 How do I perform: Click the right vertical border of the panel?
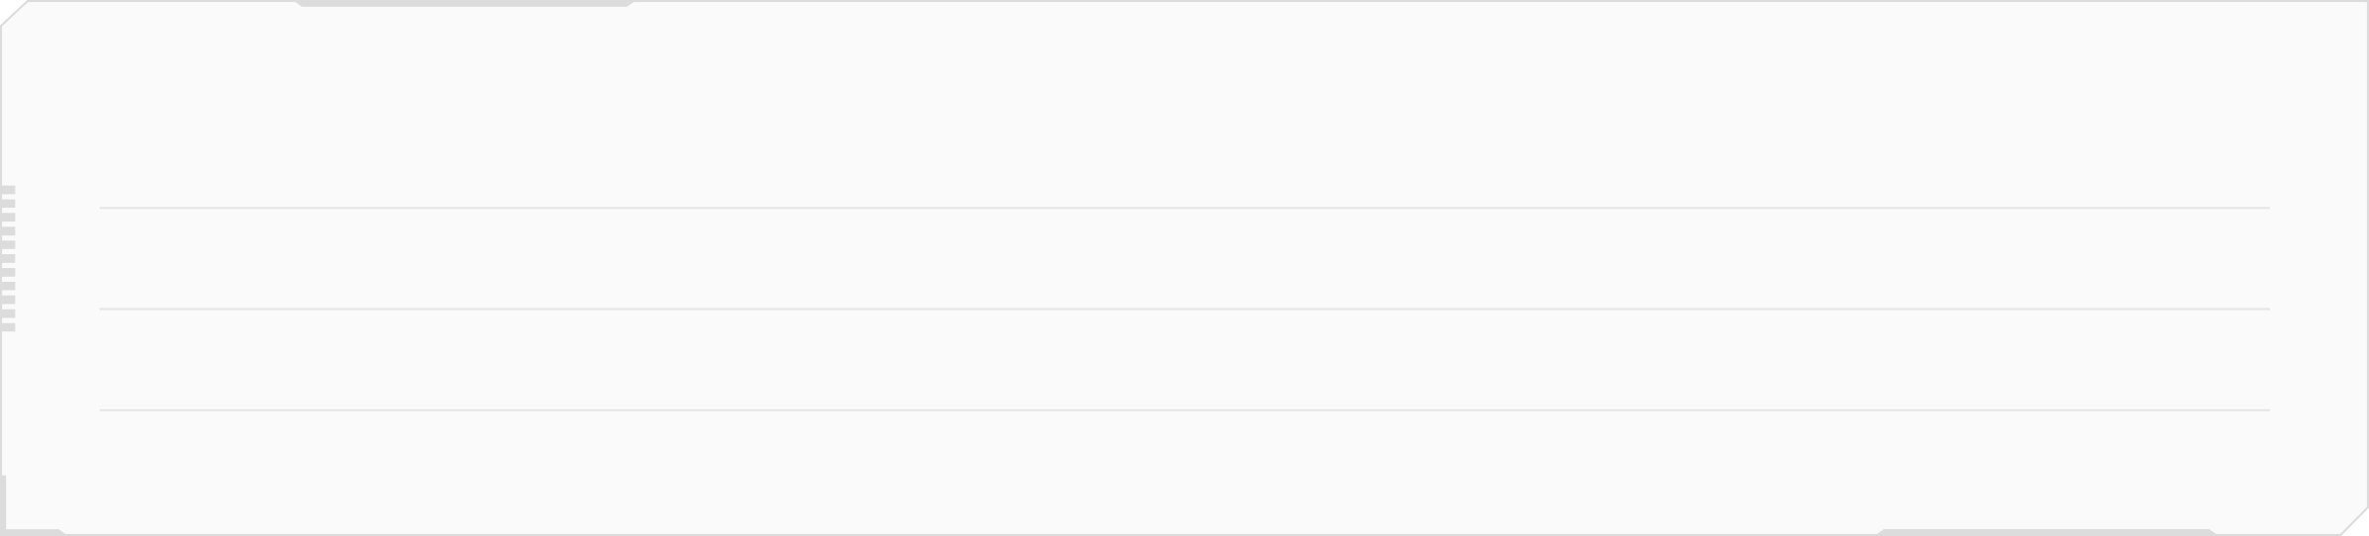coord(2367,253)
